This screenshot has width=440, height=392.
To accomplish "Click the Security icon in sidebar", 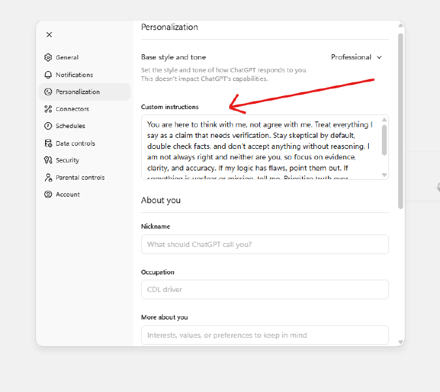I will 48,161.
